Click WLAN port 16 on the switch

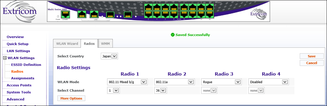point(210,14)
